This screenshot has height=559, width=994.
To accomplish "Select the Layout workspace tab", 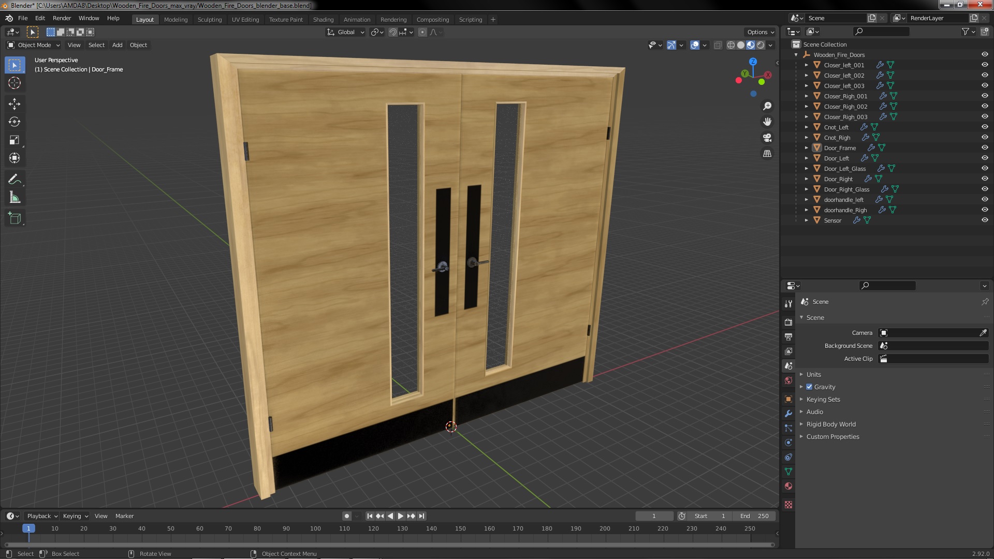I will click(145, 19).
